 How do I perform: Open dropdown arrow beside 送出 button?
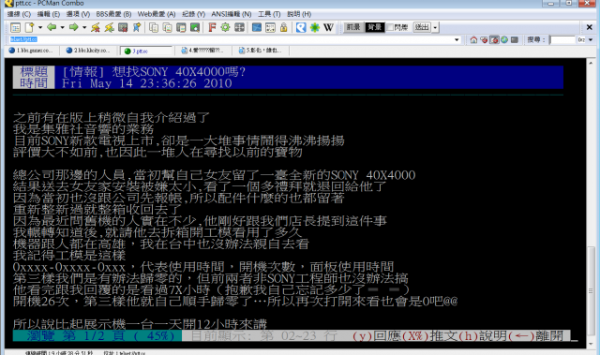pos(435,27)
